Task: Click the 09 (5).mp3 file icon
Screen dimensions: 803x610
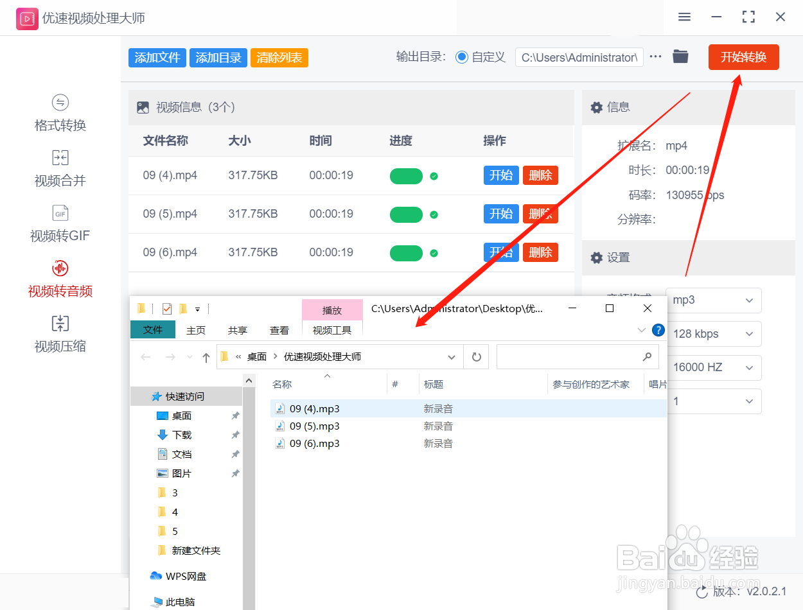Action: click(x=279, y=426)
